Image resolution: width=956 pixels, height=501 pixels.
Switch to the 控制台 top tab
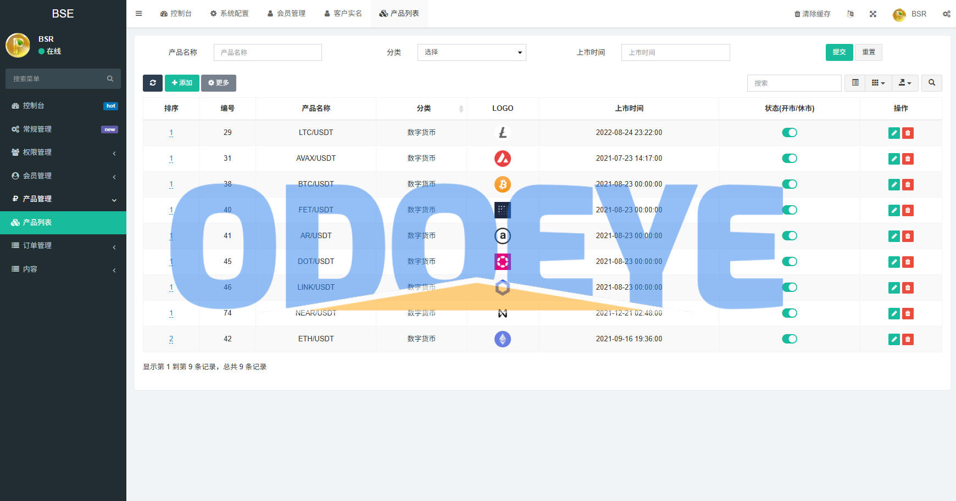tap(176, 14)
